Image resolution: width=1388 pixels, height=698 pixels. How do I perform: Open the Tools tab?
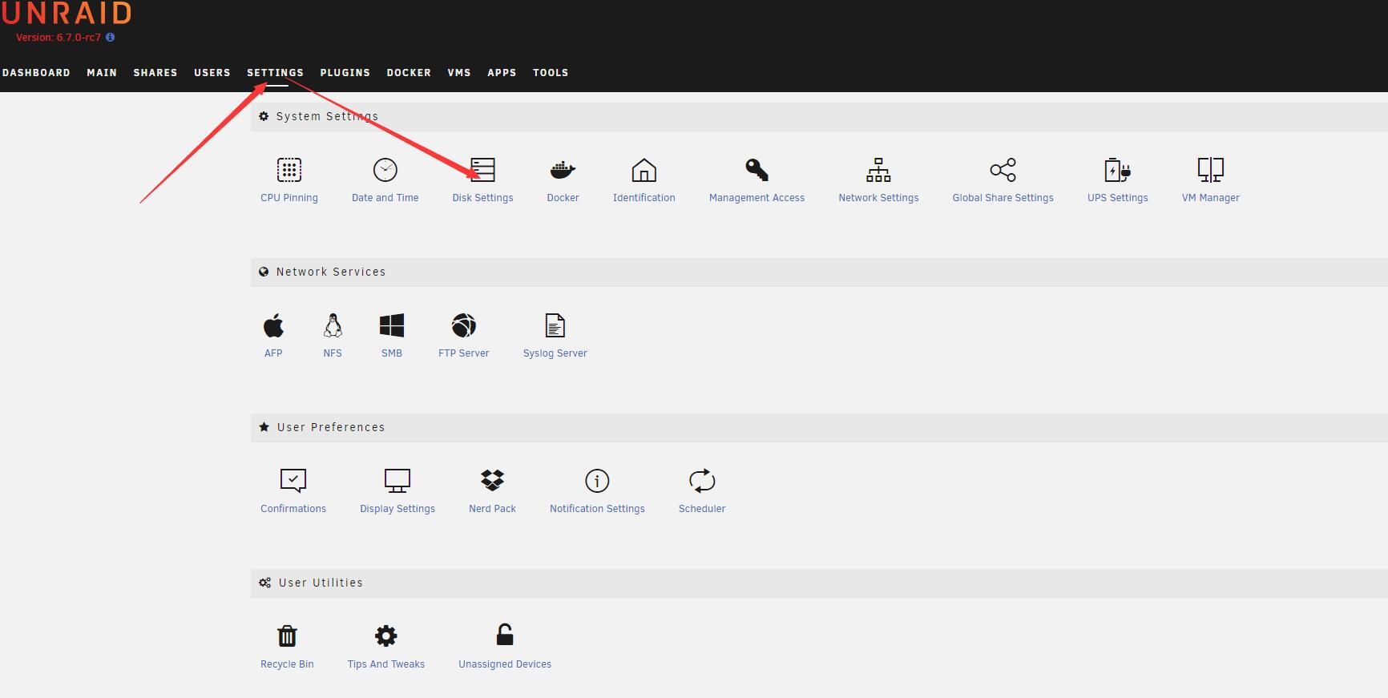pyautogui.click(x=551, y=72)
